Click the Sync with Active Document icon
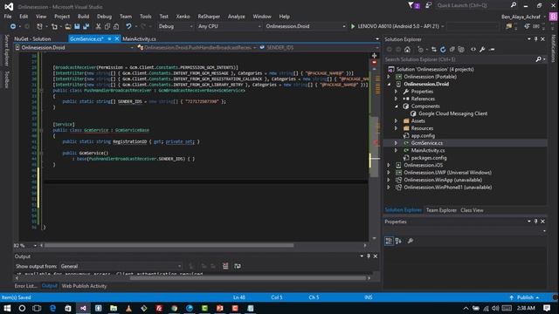 (434, 50)
